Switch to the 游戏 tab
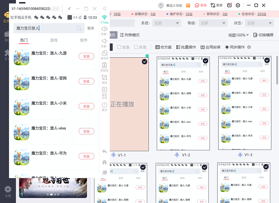Viewport: 279px width, 203px height. click(54, 40)
